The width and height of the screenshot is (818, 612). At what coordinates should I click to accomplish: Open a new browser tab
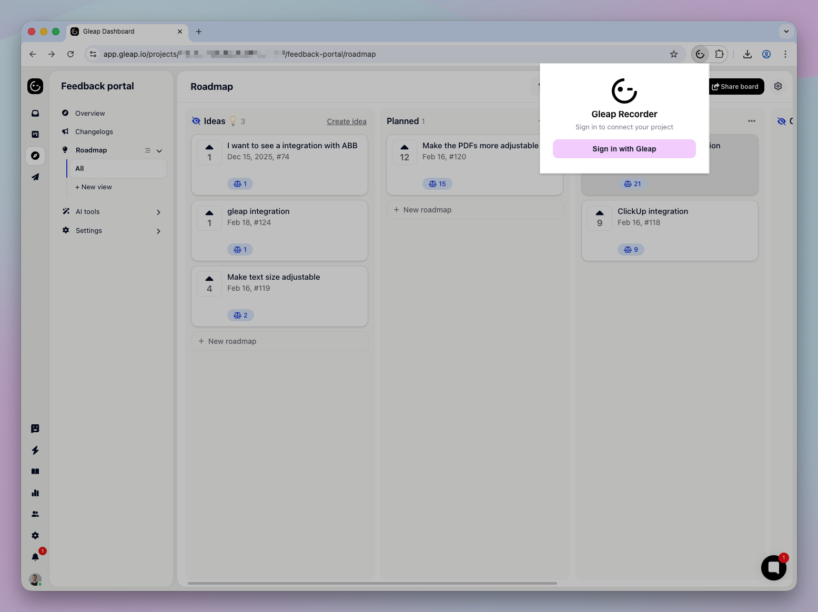(199, 32)
